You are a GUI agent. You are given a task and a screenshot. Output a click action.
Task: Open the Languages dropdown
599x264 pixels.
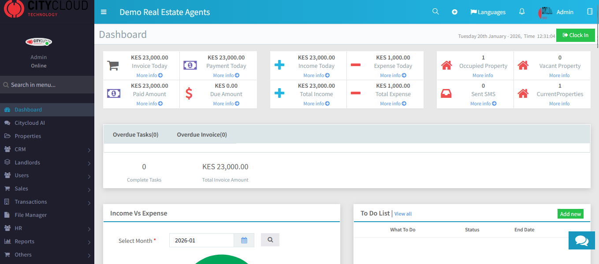pos(488,12)
